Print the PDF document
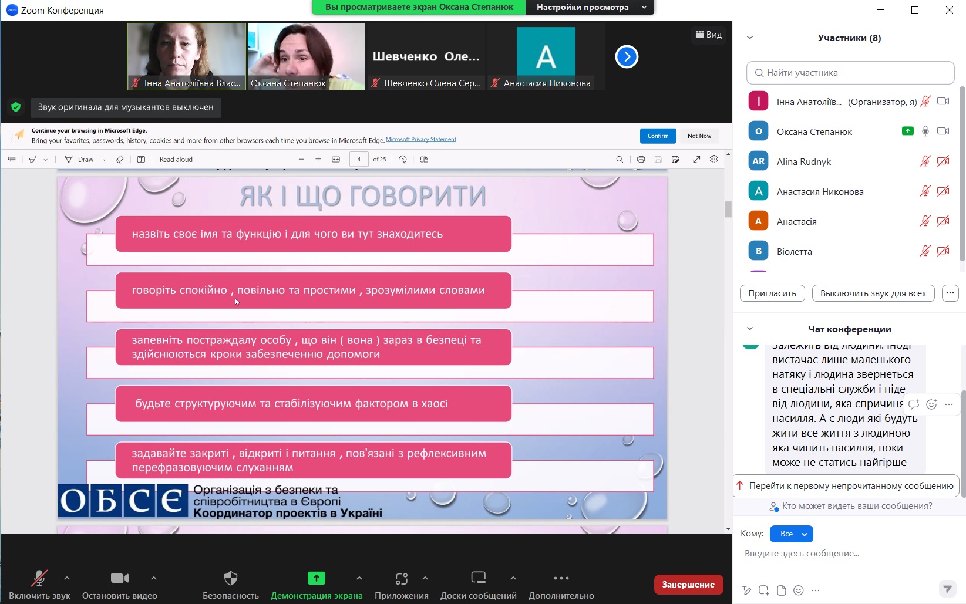The image size is (966, 604). 641,159
